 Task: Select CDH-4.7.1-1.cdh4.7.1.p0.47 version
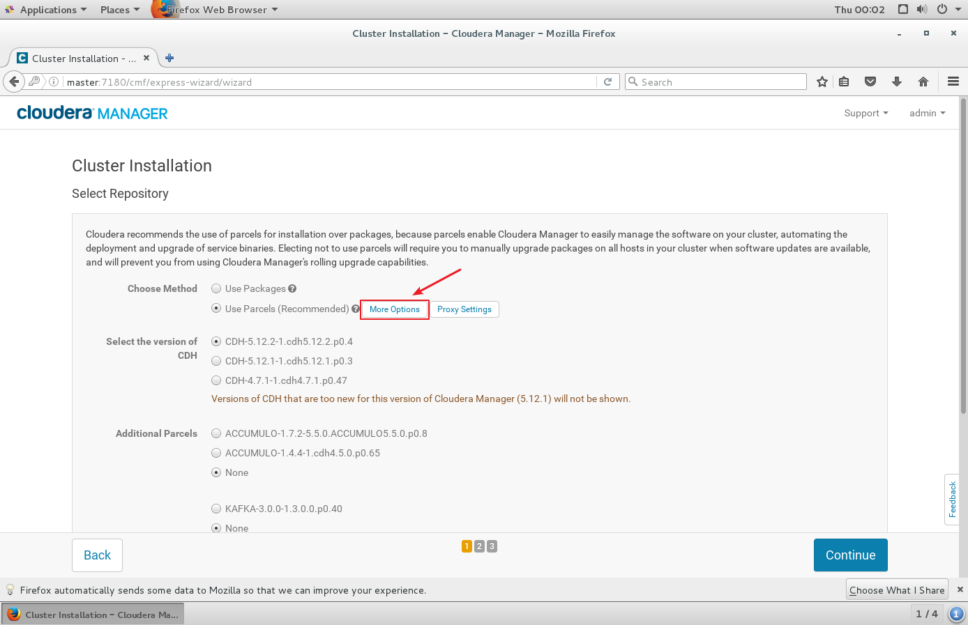point(216,380)
